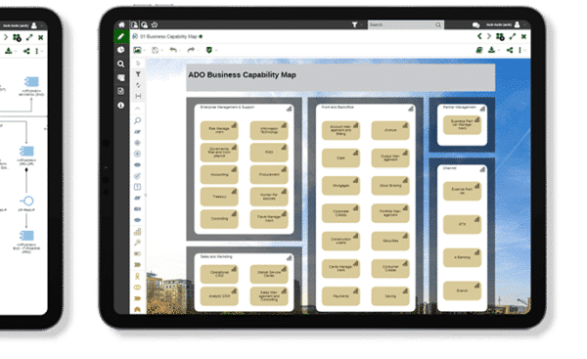Select the ATM capability box
This screenshot has width=587, height=359.
coord(463,225)
